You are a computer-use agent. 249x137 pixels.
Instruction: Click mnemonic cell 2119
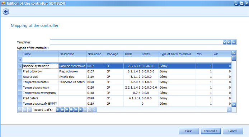(96, 77)
